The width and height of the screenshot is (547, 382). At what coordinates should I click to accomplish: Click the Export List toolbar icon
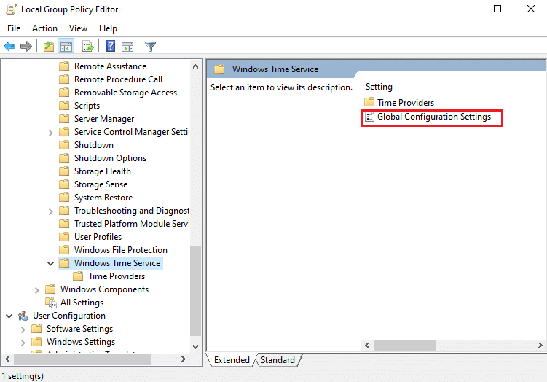(88, 47)
